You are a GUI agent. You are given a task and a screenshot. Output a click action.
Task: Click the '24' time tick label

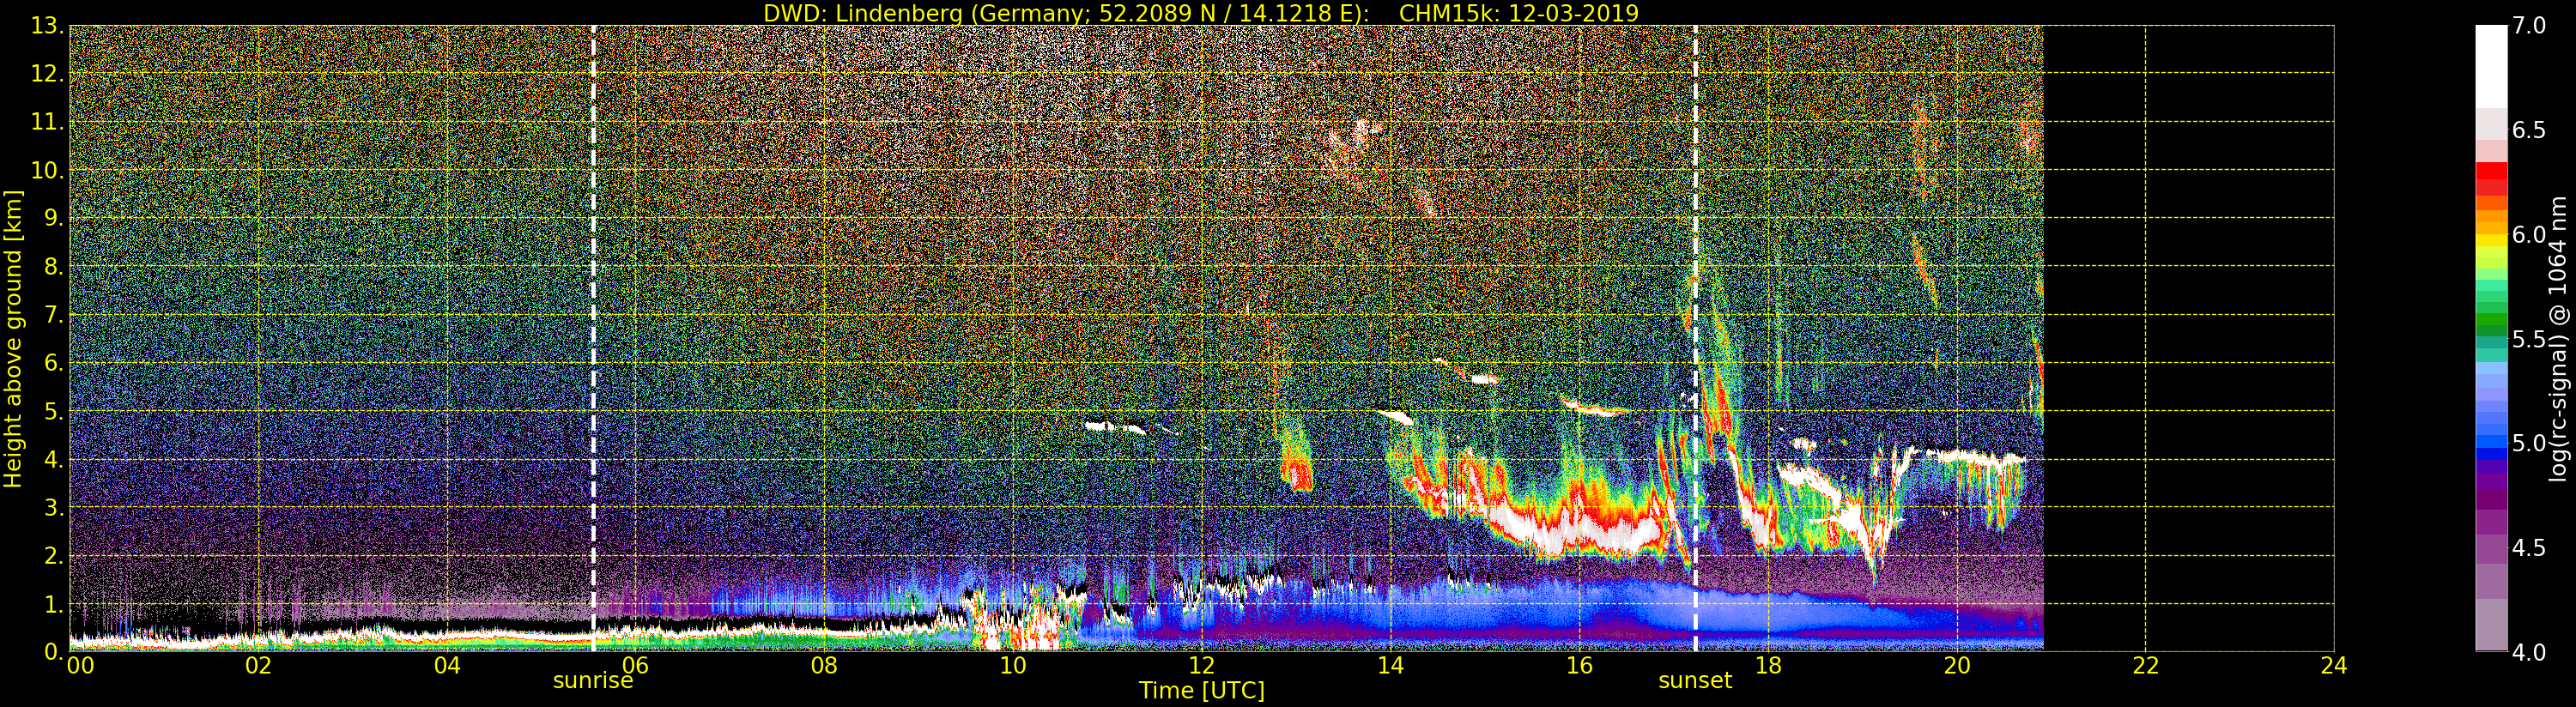click(x=2333, y=666)
